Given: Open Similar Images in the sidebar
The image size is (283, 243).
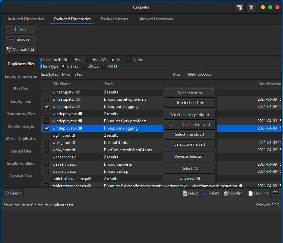Looking at the screenshot, I should tap(21, 126).
